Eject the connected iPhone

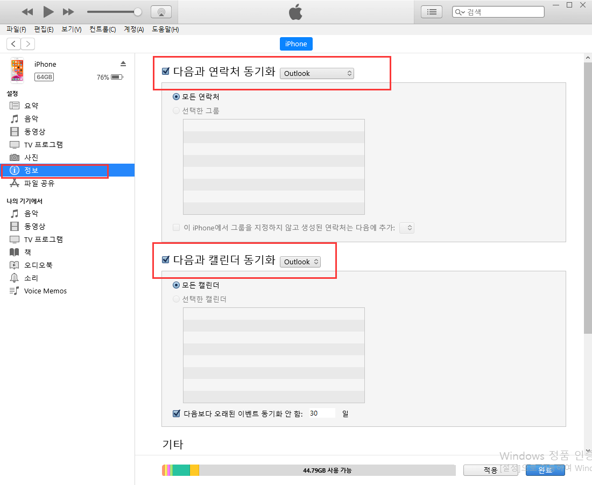coord(123,63)
